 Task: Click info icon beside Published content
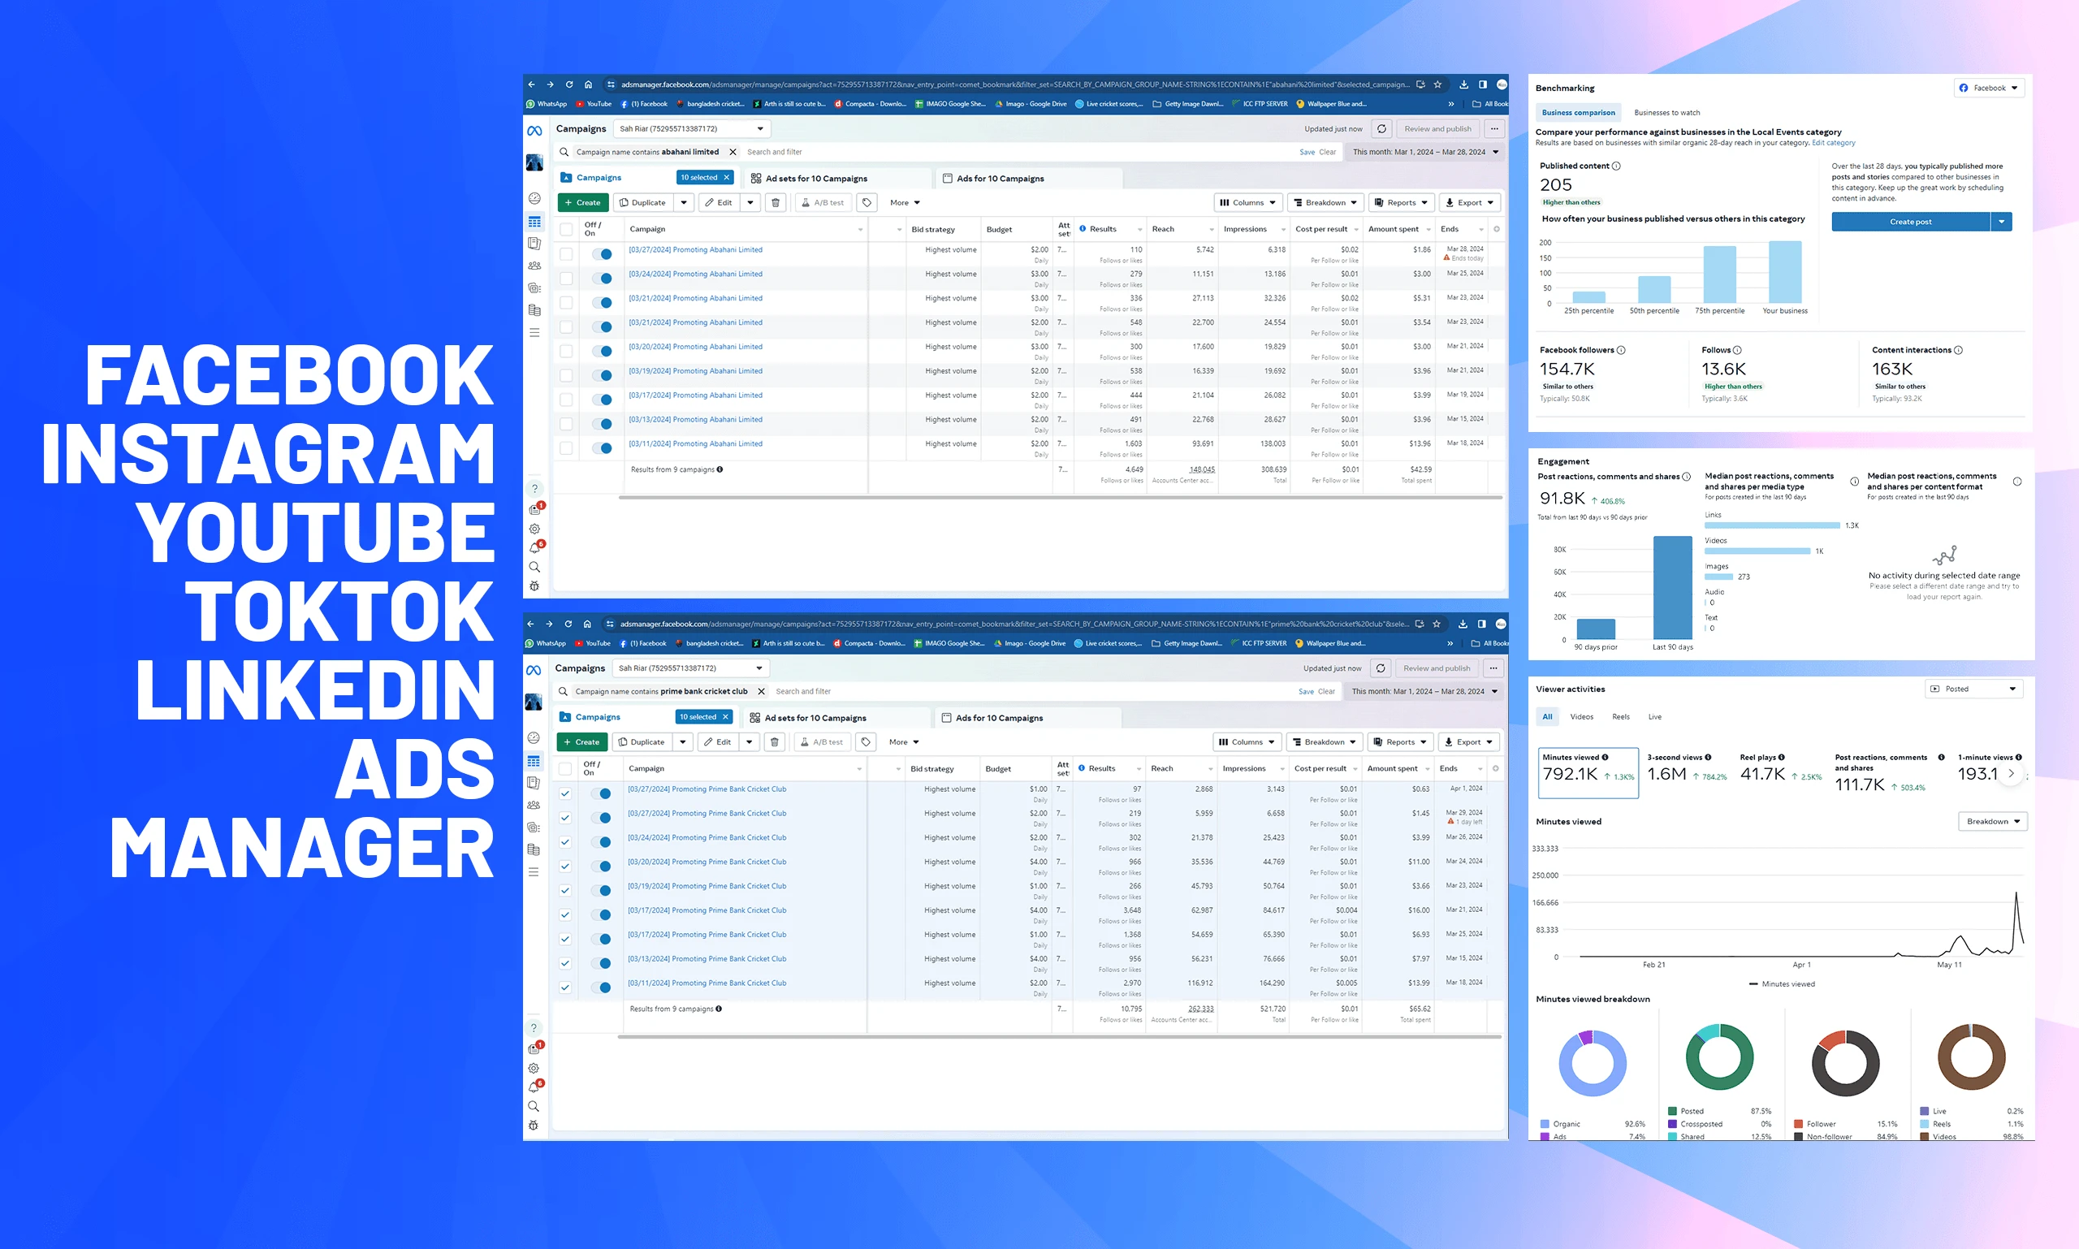click(1616, 166)
